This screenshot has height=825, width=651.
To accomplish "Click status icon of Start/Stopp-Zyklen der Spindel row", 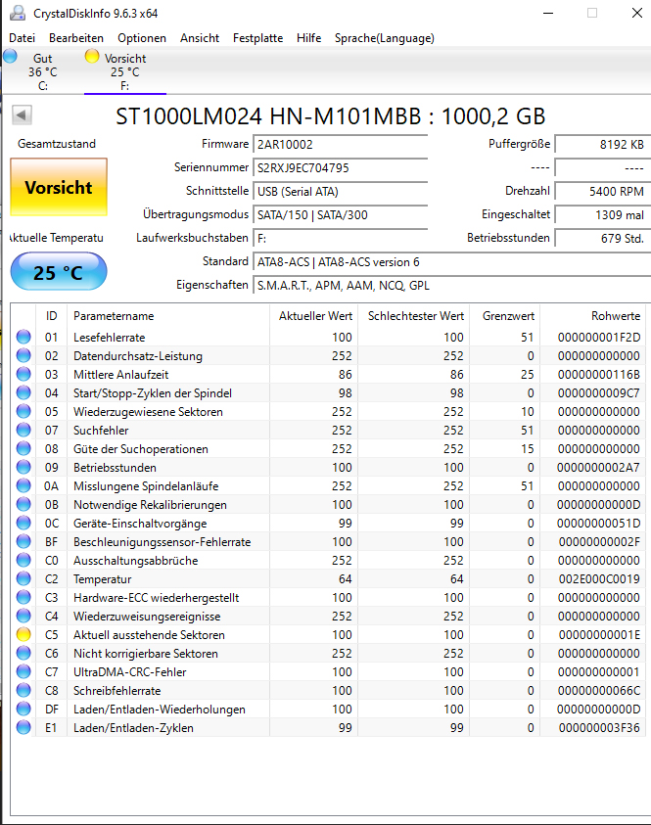I will coord(23,392).
